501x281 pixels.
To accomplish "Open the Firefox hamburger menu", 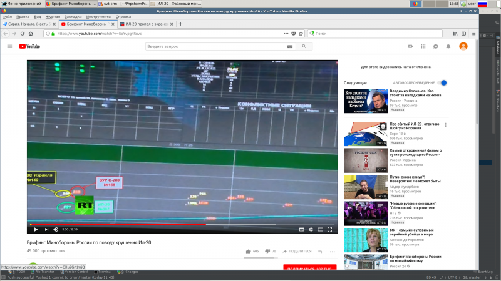I will 474,34.
